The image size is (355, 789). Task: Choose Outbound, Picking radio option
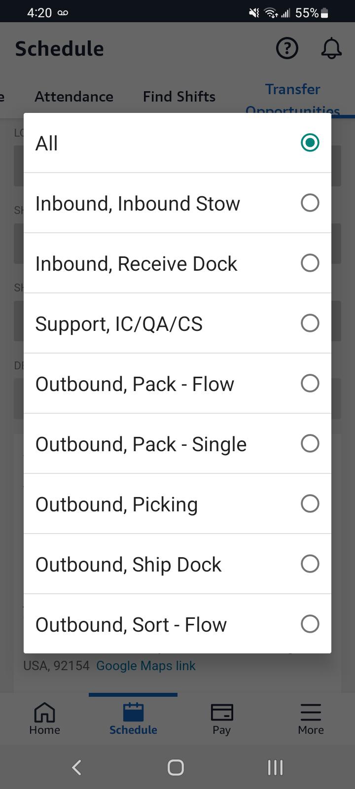coord(310,504)
